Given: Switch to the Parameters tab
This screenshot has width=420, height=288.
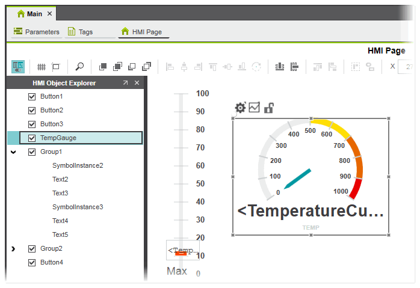Looking at the screenshot, I should click(x=37, y=31).
